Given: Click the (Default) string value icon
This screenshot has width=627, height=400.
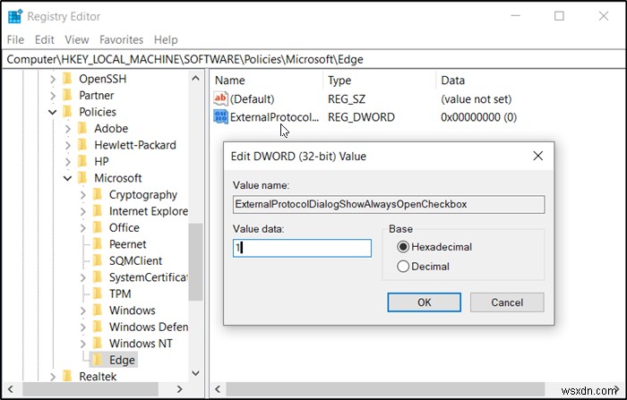Looking at the screenshot, I should [x=220, y=98].
